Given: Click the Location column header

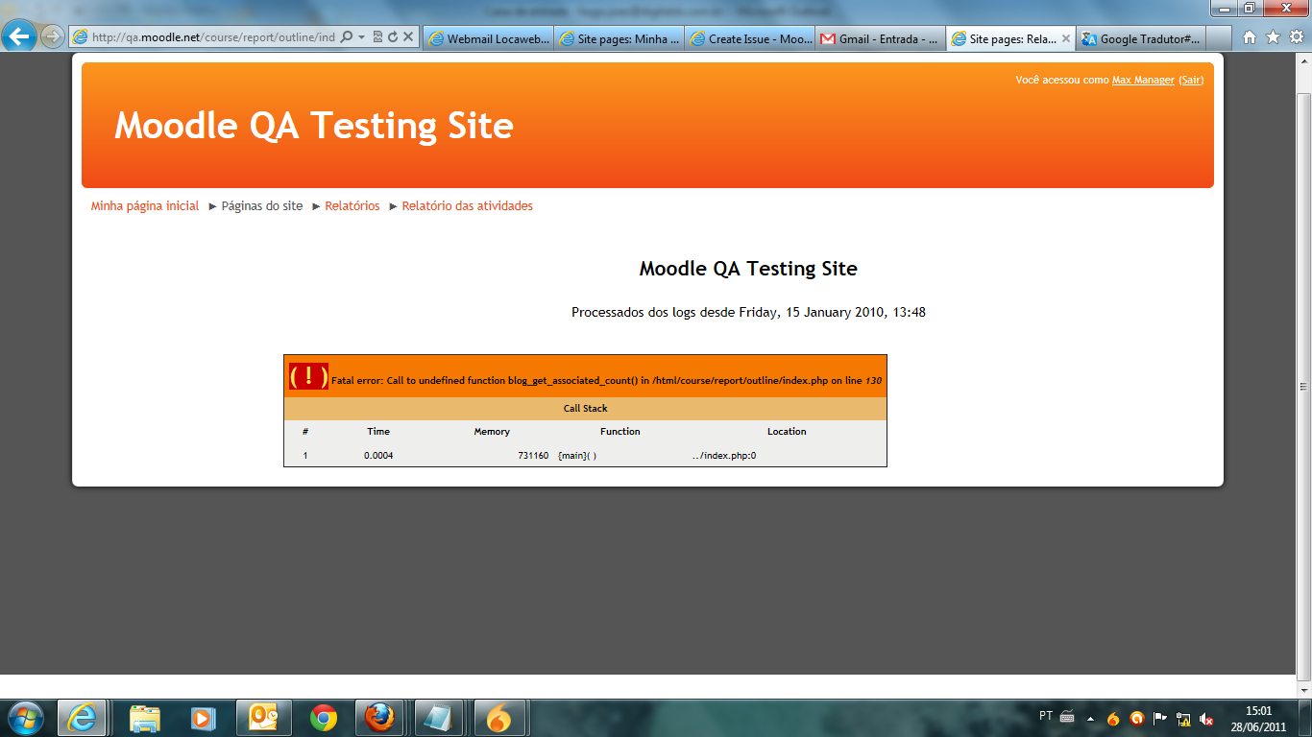Looking at the screenshot, I should coord(787,432).
